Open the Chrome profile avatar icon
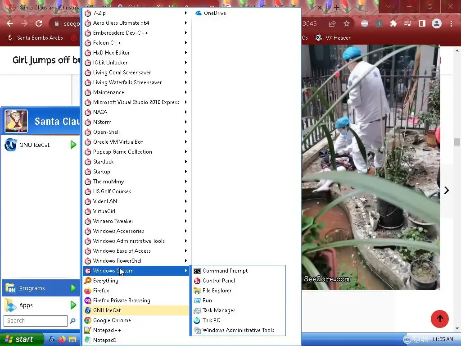This screenshot has height=346, width=461. point(437,23)
